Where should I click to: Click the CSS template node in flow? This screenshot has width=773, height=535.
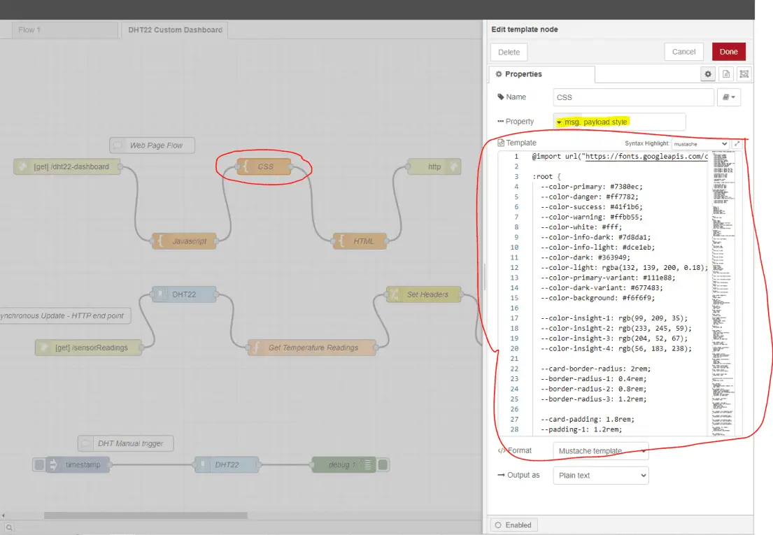[x=264, y=166]
